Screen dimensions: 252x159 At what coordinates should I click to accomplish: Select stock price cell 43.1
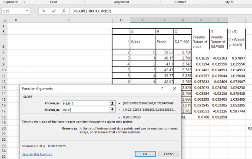[165, 64]
